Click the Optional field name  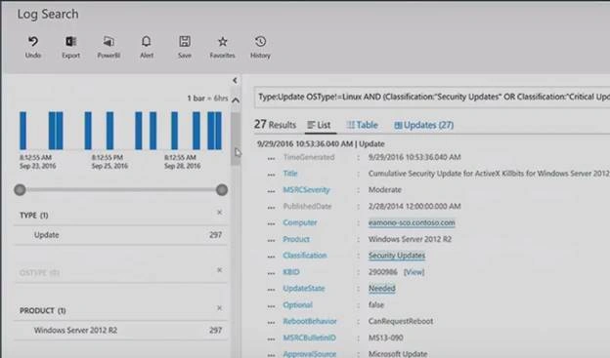coord(297,304)
